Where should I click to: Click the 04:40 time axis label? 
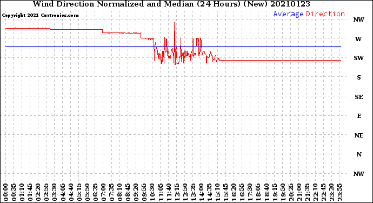pyautogui.click(x=71, y=192)
